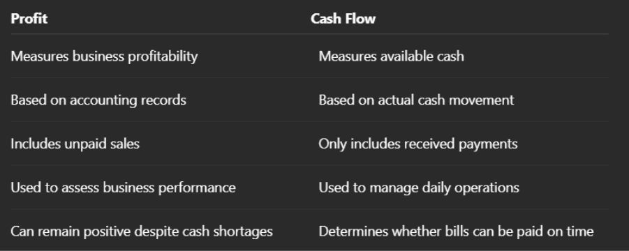629x251 pixels.
Task: Click the 'Used to assess business performance' cell
Action: (123, 188)
